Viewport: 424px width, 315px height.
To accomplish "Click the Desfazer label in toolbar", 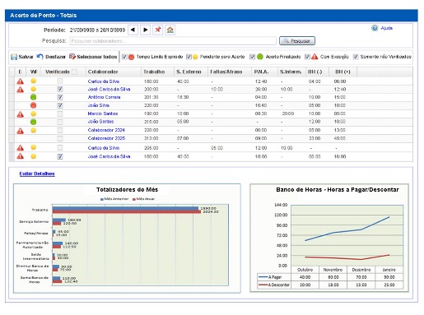I will point(55,57).
